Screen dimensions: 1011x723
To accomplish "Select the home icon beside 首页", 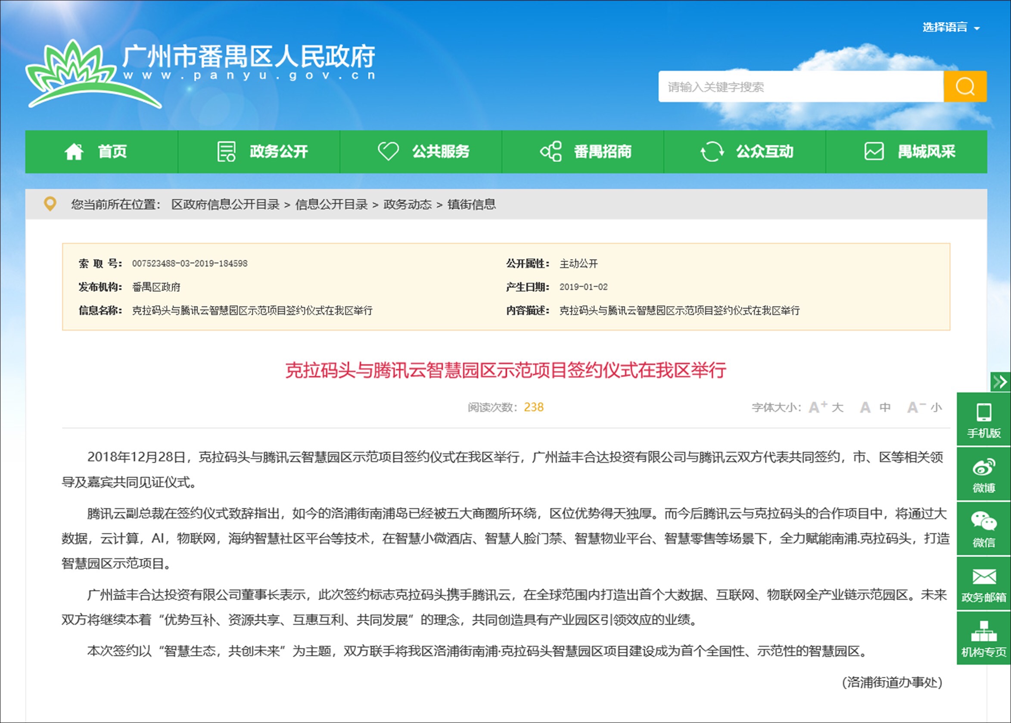I will coord(75,151).
